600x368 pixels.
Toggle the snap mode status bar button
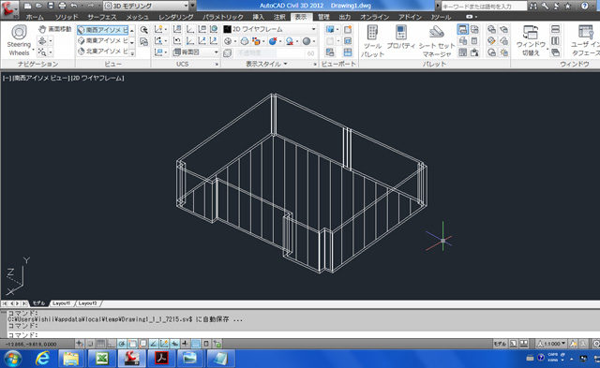pyautogui.click(x=90, y=344)
